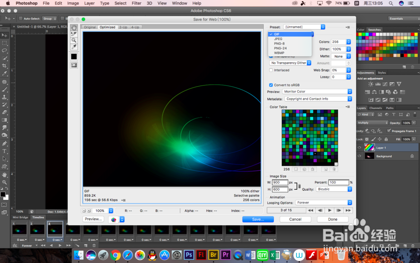This screenshot has width=420, height=263.
Task: Open the Matte dropdown
Action: tap(341, 56)
